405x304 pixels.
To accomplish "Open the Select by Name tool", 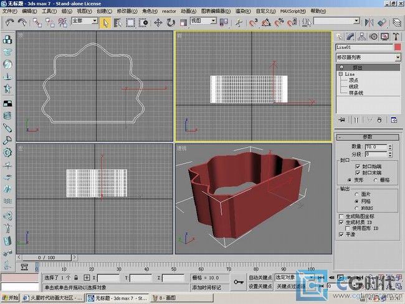I will click(x=118, y=22).
